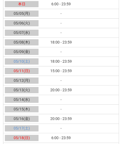Click the 05/16 20:00 - 23:59 slot
The width and height of the screenshot is (122, 144).
(x=61, y=119)
